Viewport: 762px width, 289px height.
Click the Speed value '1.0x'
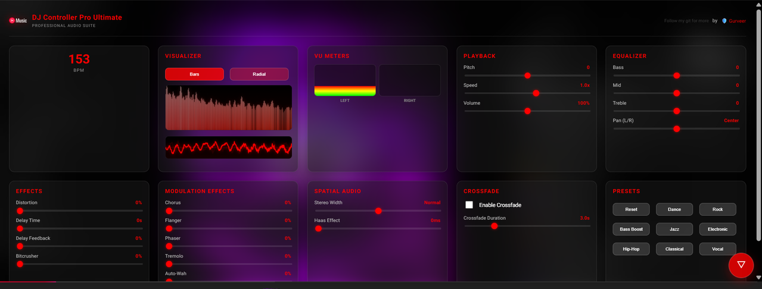point(585,85)
